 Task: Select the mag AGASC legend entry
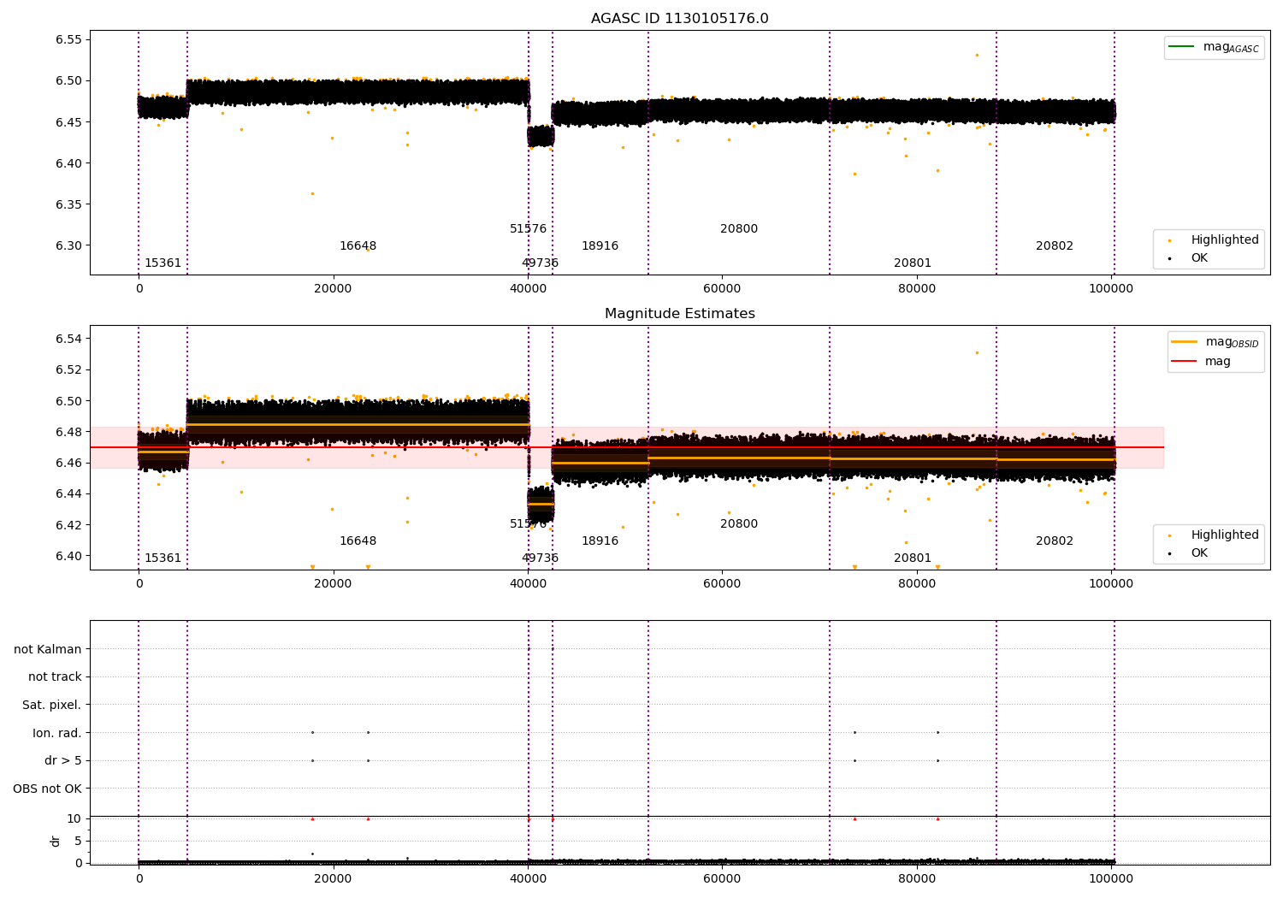tap(1214, 47)
